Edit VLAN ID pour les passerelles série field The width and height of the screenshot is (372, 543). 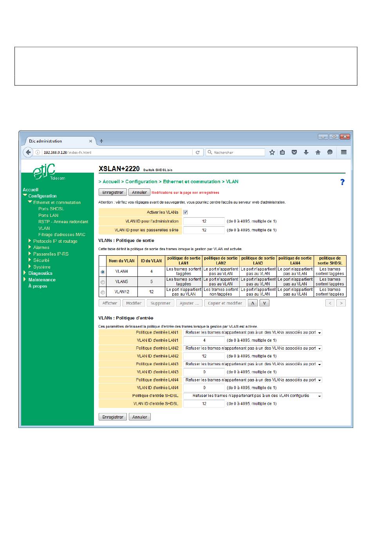coord(204,230)
